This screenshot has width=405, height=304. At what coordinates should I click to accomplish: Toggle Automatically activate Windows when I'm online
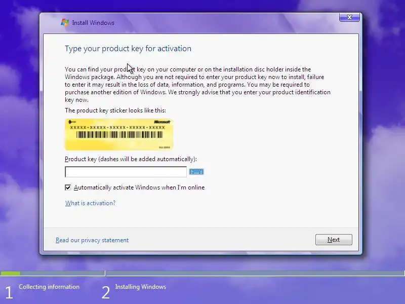click(x=68, y=187)
